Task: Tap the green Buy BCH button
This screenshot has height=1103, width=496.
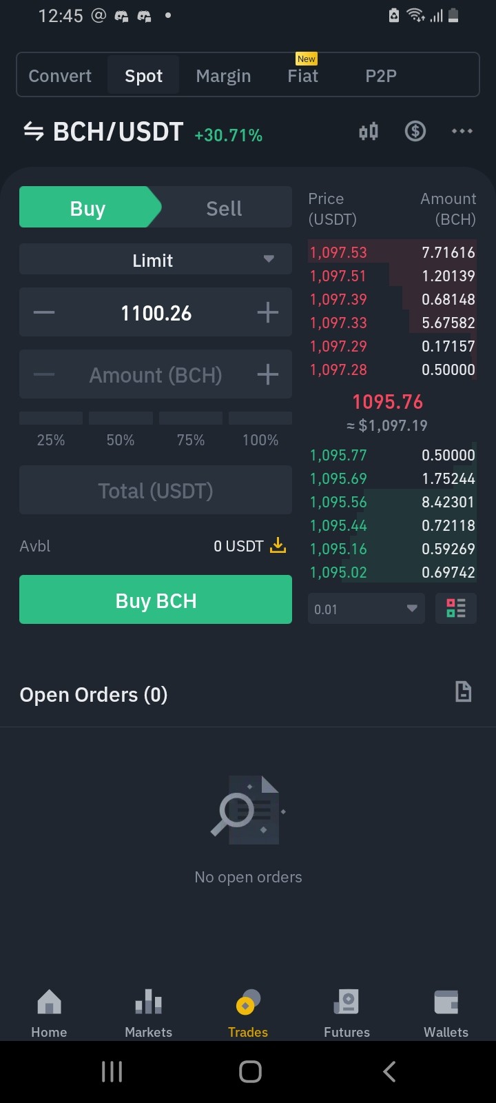Action: tap(156, 600)
